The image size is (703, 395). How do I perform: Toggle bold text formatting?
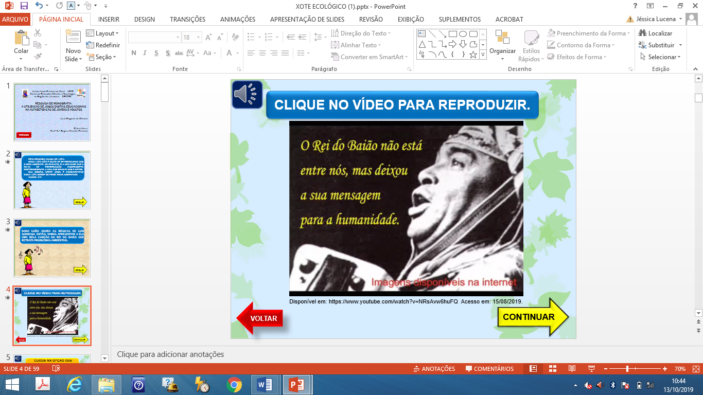[134, 53]
